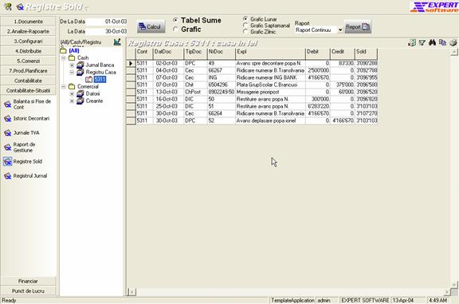This screenshot has height=304, width=459.
Task: Select the Grafic Saptamanal option
Action: [x=245, y=26]
